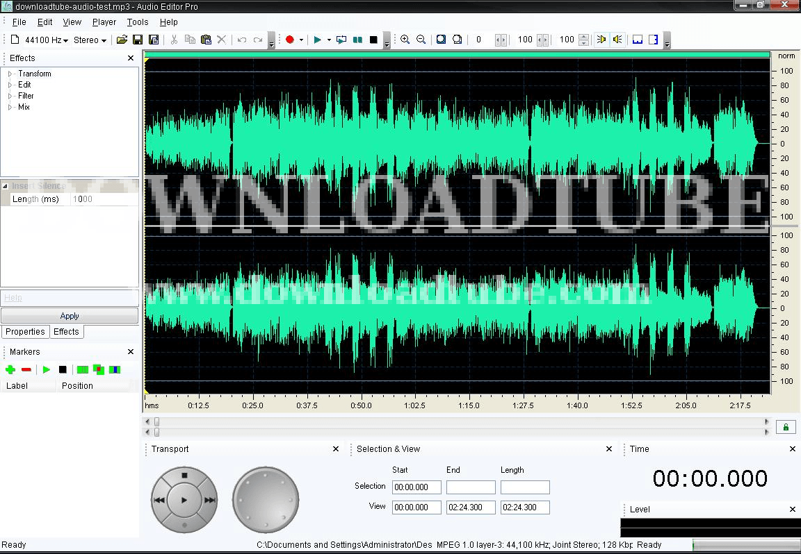Image resolution: width=801 pixels, height=554 pixels.
Task: Zoom in on the waveform
Action: point(405,40)
